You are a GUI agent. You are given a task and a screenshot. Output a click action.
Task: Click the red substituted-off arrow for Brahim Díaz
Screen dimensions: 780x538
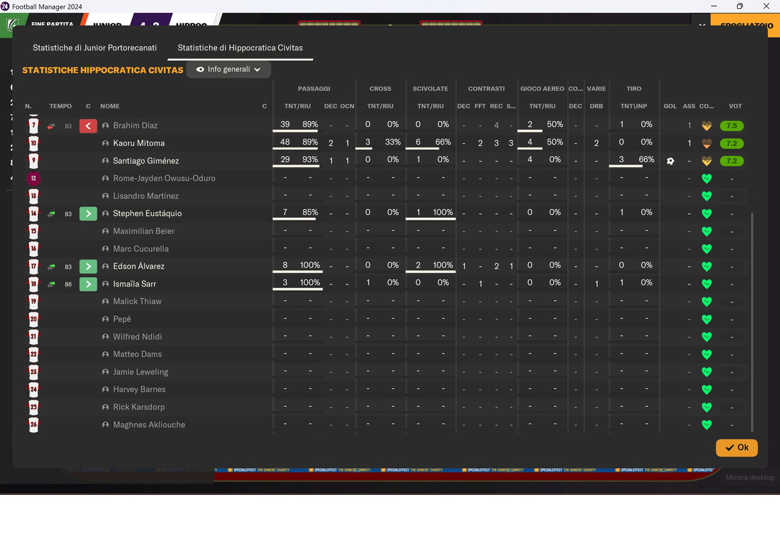(88, 126)
